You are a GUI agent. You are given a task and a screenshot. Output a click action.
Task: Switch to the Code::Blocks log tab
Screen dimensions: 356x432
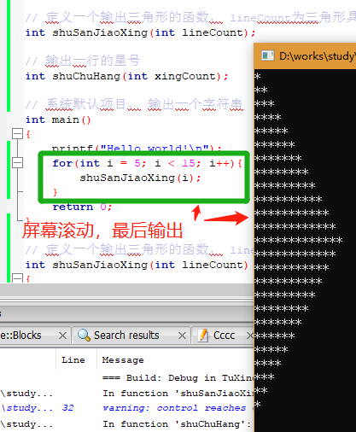pyautogui.click(x=20, y=336)
